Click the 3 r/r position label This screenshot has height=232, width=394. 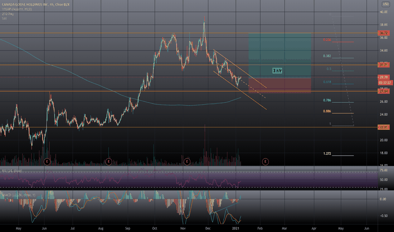277,71
